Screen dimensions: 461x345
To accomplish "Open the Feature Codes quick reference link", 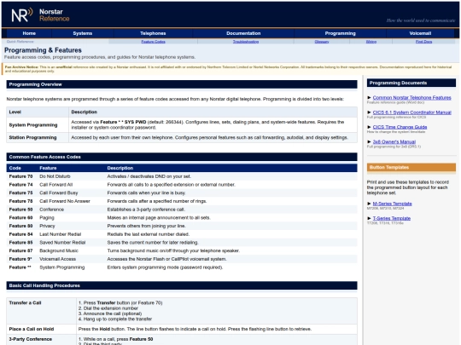I will pos(153,42).
